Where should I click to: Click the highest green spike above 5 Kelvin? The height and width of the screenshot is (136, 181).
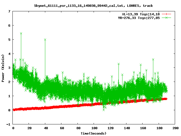point(21,33)
